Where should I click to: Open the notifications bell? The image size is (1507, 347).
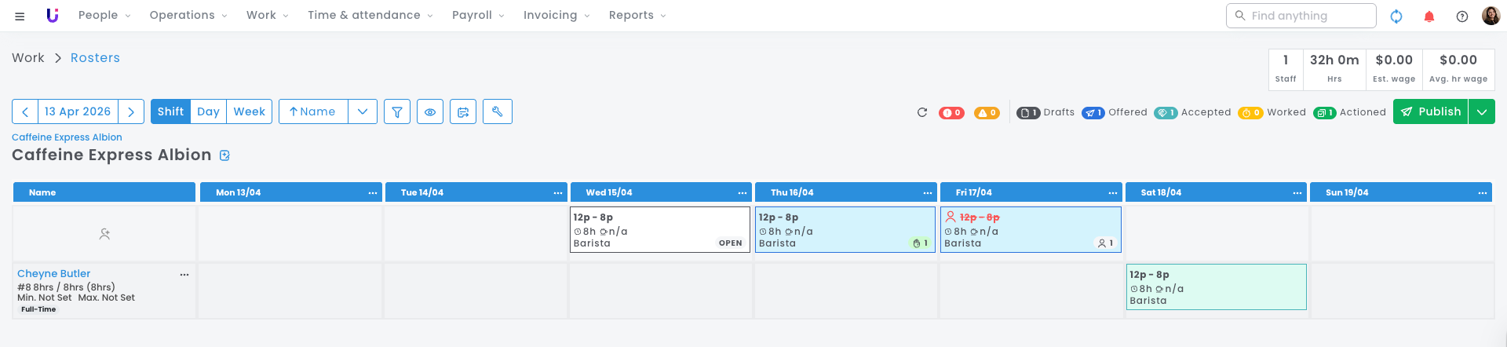pos(1429,16)
